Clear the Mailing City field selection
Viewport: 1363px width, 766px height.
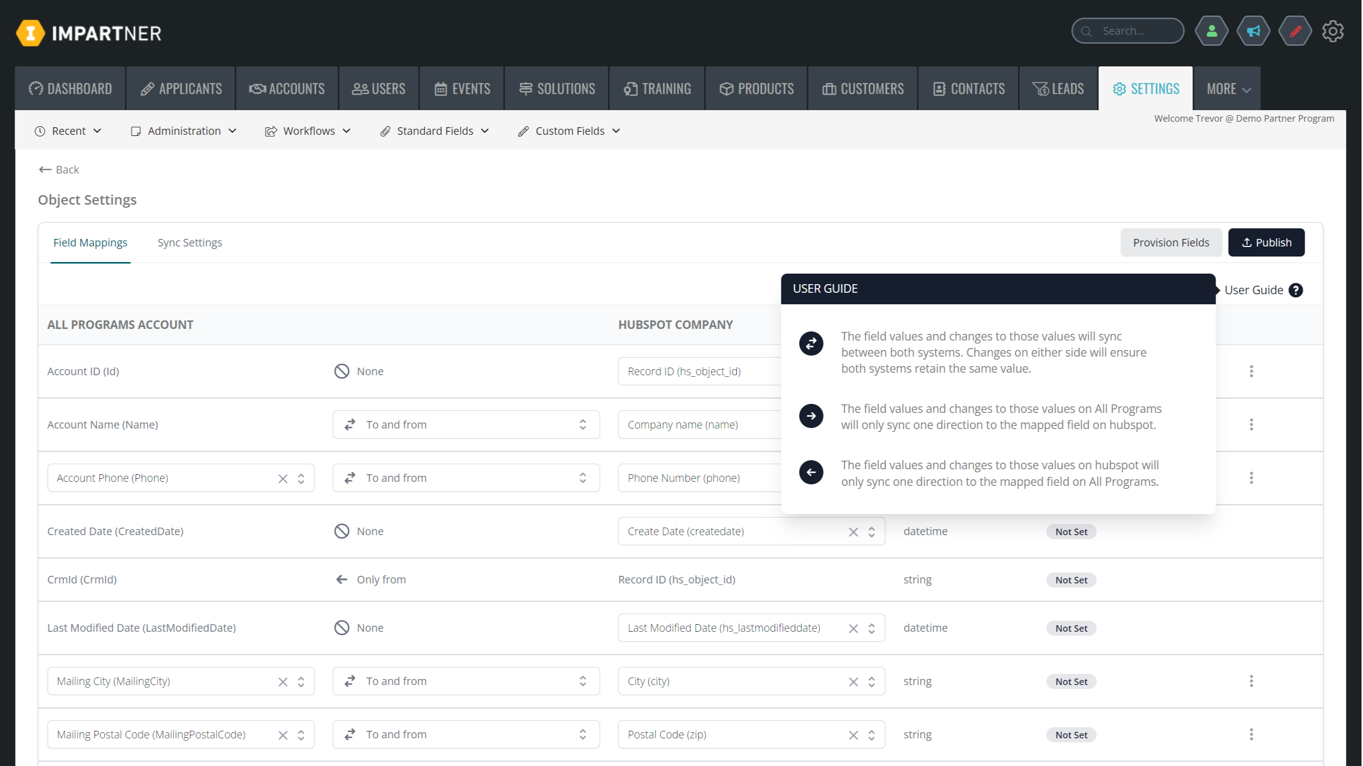[x=283, y=682]
